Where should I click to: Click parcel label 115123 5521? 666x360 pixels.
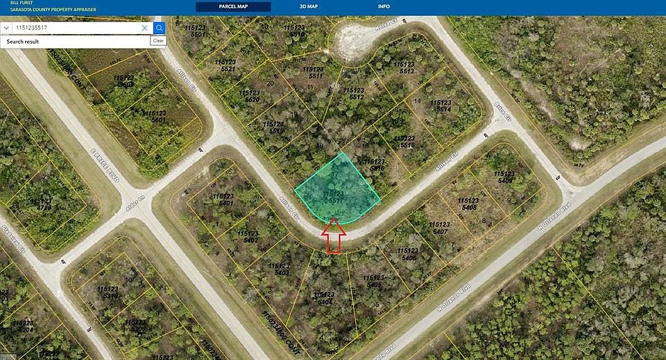tap(225, 65)
